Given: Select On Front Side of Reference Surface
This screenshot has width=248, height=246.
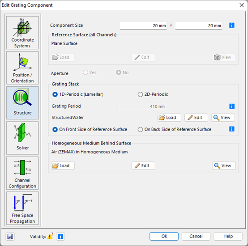Looking at the screenshot, I should click(90, 129).
